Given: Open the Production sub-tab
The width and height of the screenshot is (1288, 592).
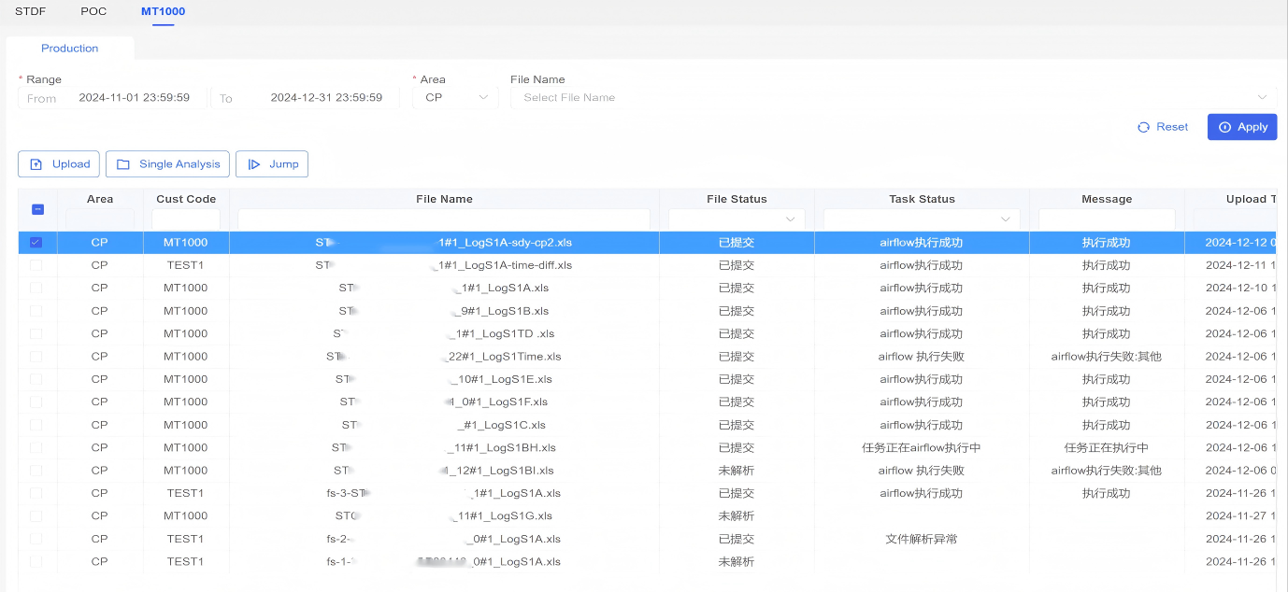Looking at the screenshot, I should coord(70,49).
